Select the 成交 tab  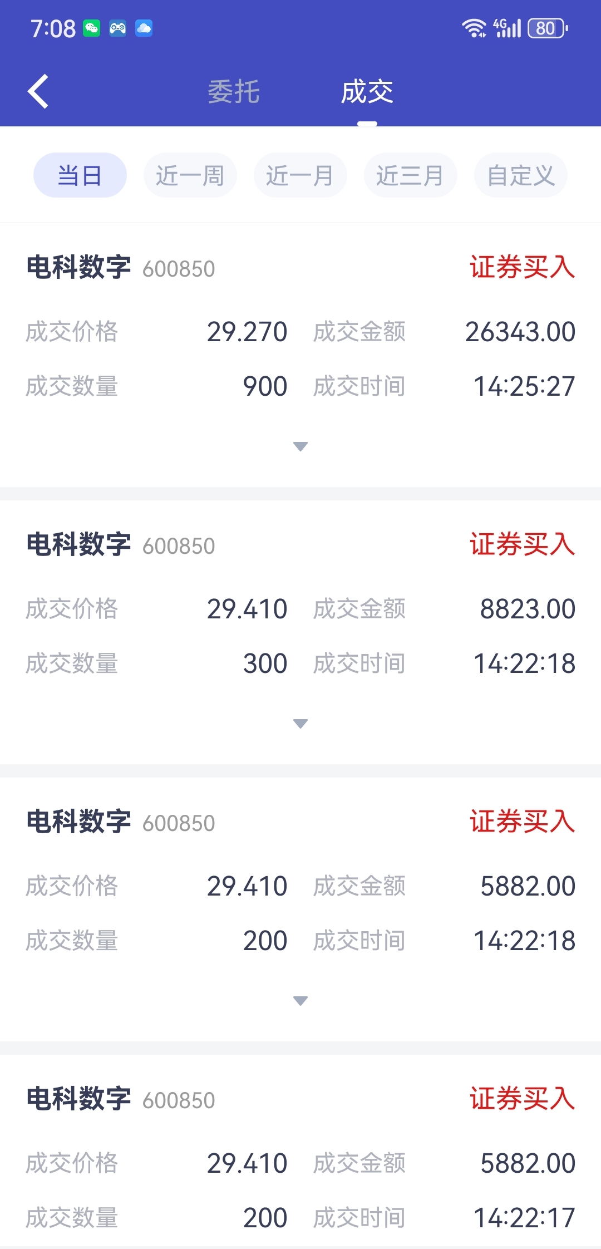[x=367, y=92]
